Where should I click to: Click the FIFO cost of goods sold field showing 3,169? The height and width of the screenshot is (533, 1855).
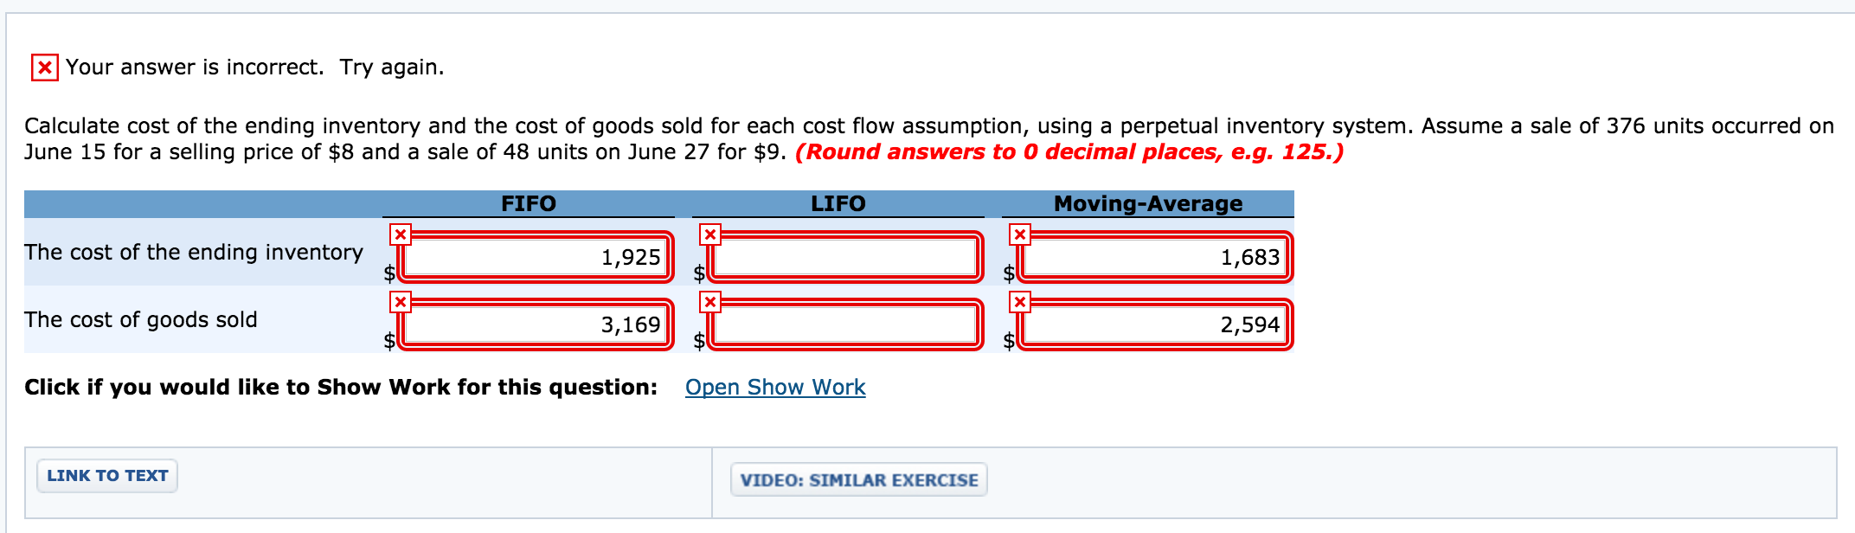(x=536, y=324)
